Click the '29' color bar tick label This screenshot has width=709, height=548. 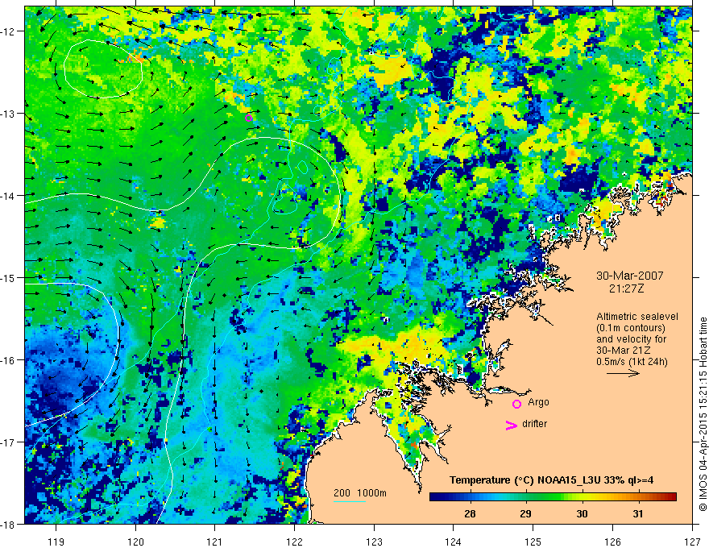pyautogui.click(x=525, y=513)
